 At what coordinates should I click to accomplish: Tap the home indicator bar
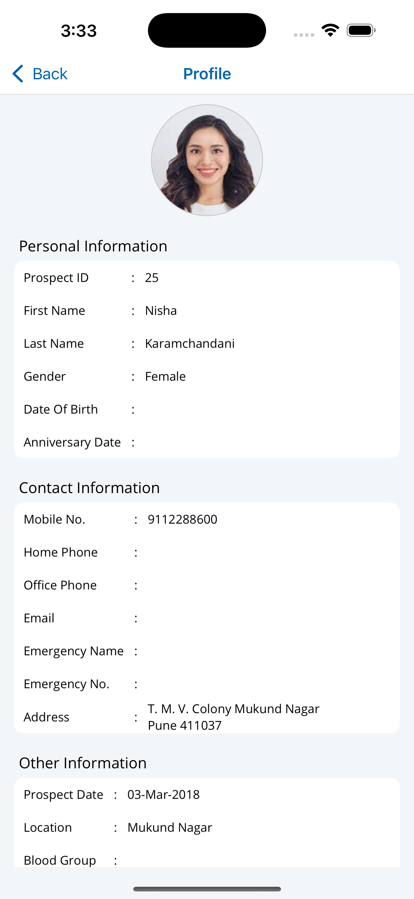[x=207, y=889]
